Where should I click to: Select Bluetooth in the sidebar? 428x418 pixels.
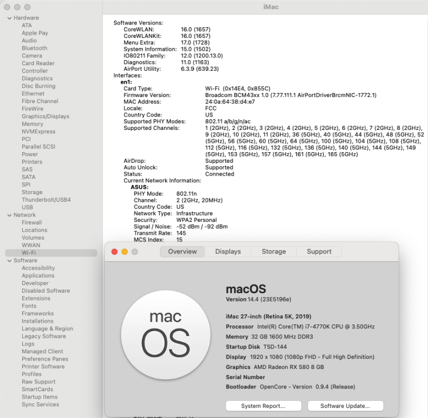pyautogui.click(x=35, y=48)
